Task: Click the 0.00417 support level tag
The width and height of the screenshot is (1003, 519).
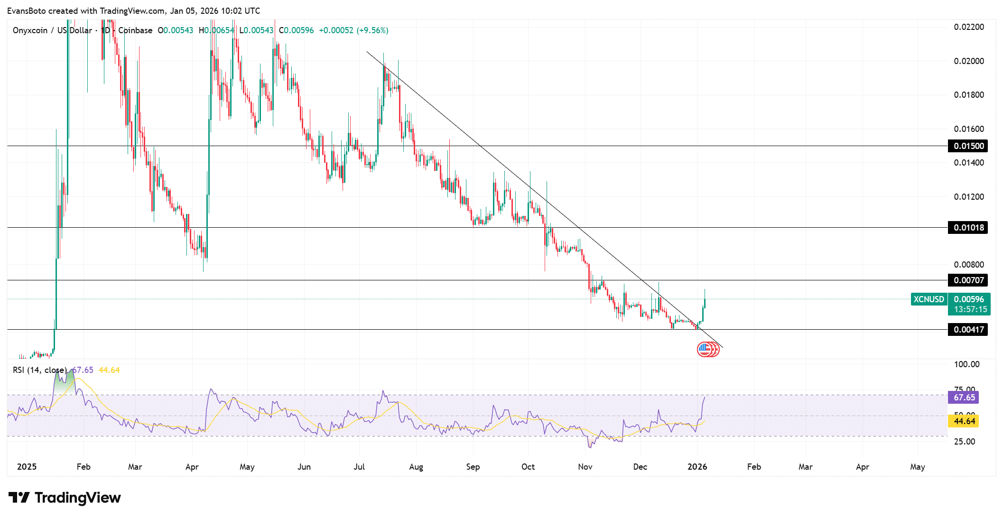Action: click(968, 330)
